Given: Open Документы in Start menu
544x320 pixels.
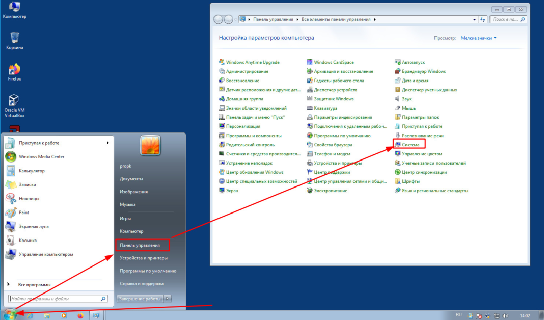Looking at the screenshot, I should (x=131, y=179).
